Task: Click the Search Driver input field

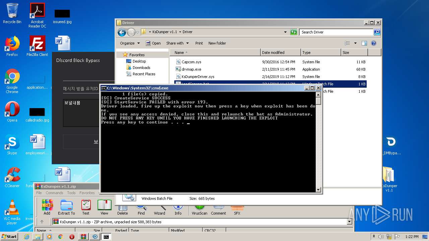Action: pyautogui.click(x=336, y=32)
